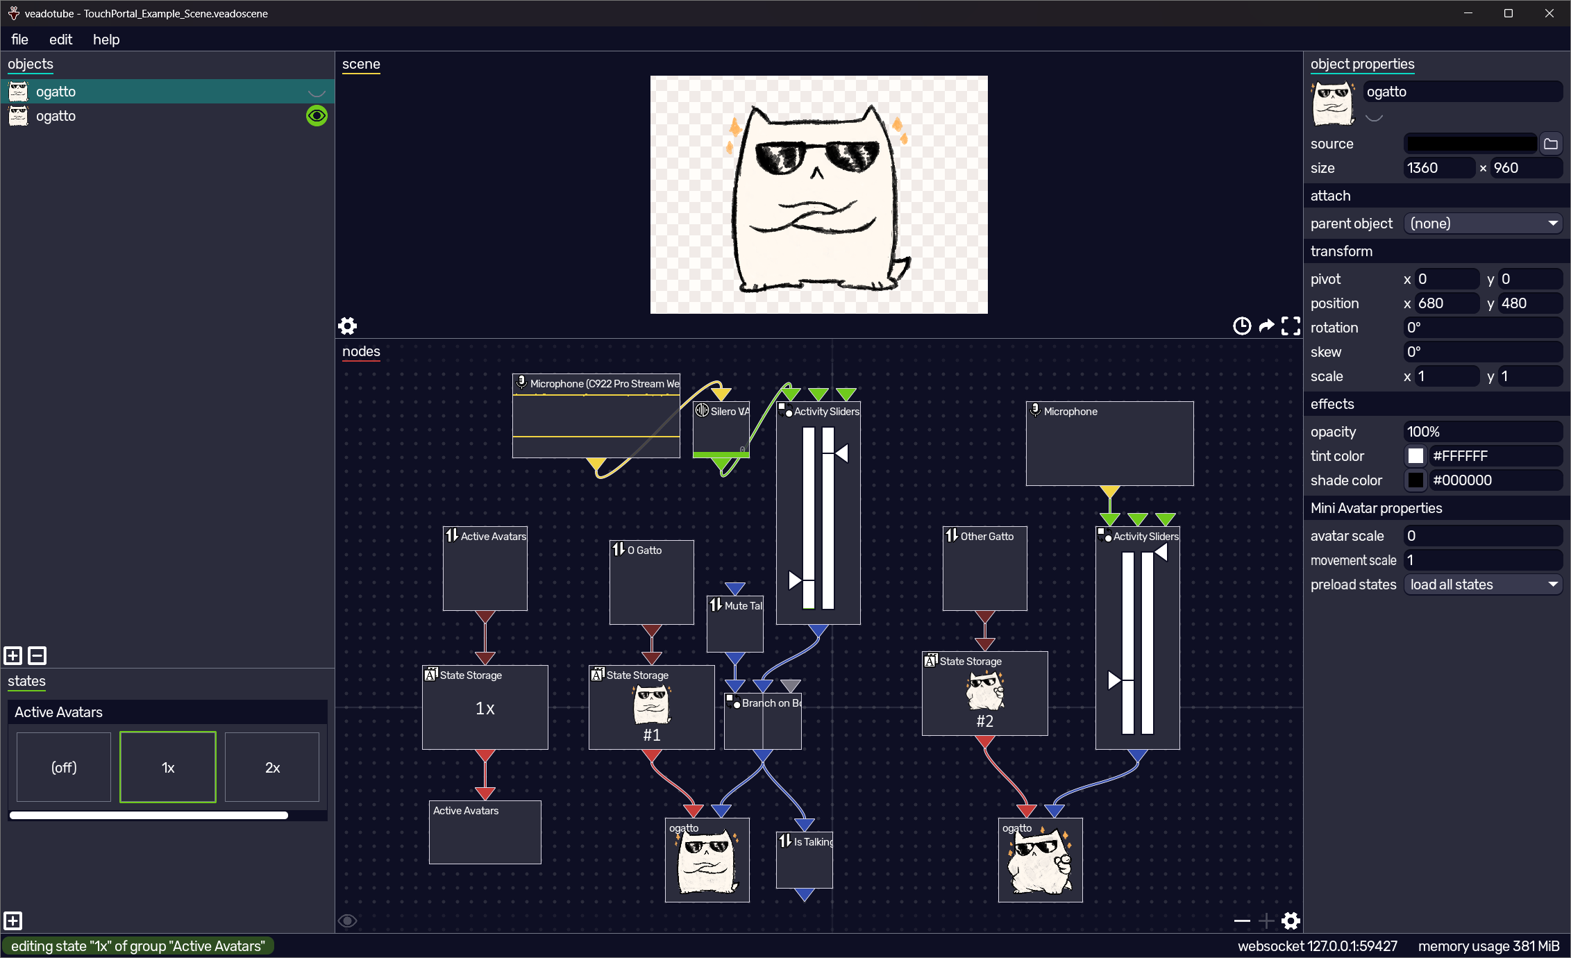Select the 1x state
Image resolution: width=1571 pixels, height=958 pixels.
[x=168, y=767]
